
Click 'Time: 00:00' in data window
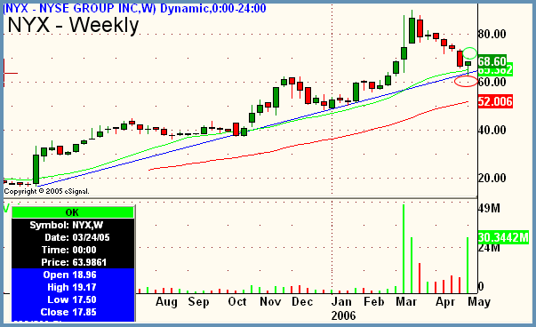[x=68, y=250]
